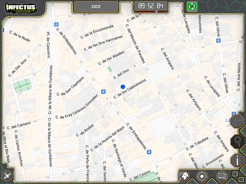Image resolution: width=246 pixels, height=184 pixels.
Task: Open the 3D cube view button
Action: point(237,122)
